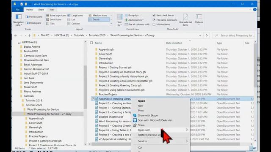This screenshot has height=152, width=271.
Task: Click the navigation pane vertical scrollbar
Action: tap(85, 87)
